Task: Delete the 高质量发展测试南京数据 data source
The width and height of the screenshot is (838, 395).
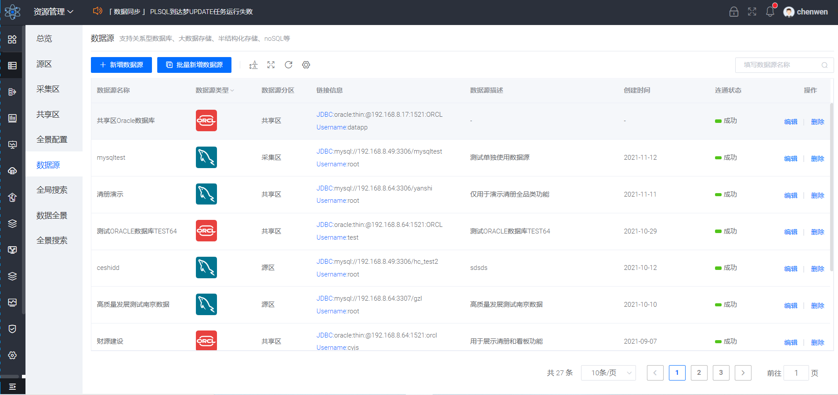Action: tap(817, 306)
